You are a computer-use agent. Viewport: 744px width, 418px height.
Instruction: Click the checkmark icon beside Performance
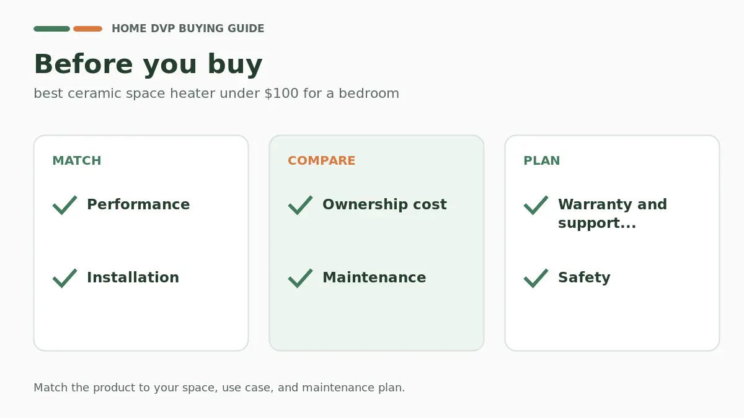pos(64,205)
